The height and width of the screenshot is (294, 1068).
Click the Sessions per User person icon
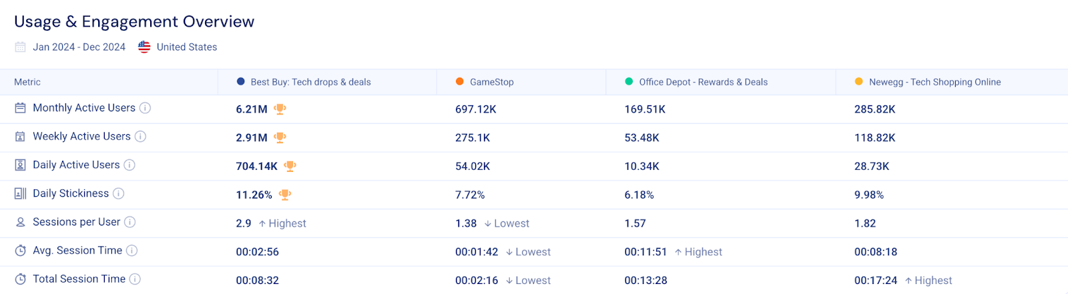coord(21,222)
